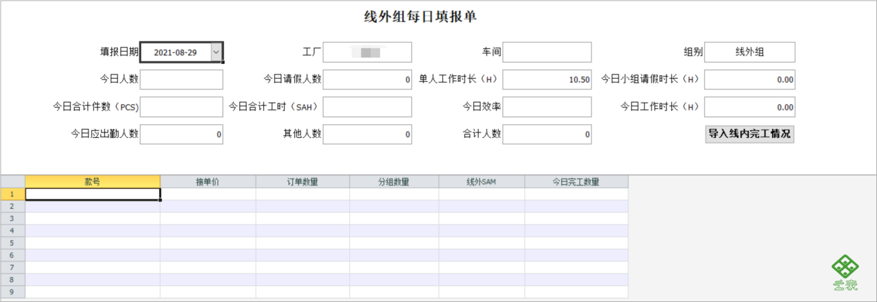Screen dimensions: 877x302
Task: Select row header 1
Action: tap(12, 194)
